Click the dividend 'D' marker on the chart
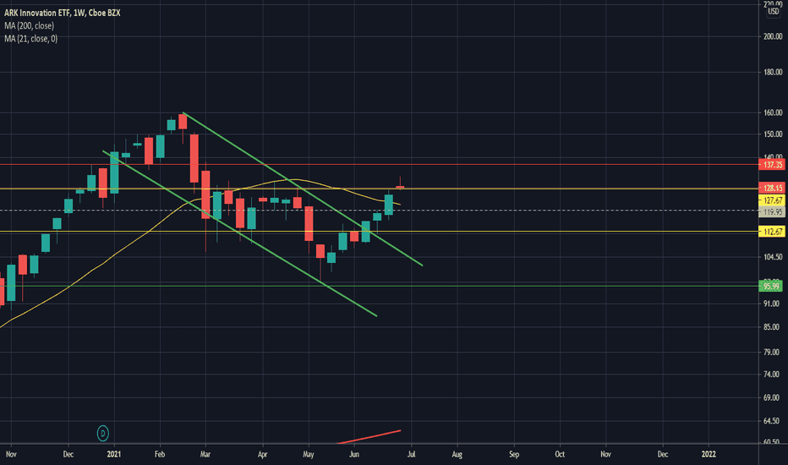The height and width of the screenshot is (465, 788). [x=102, y=434]
